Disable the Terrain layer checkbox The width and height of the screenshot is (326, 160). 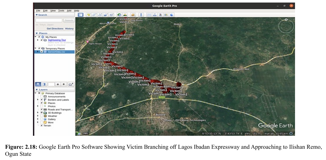pos(41,126)
